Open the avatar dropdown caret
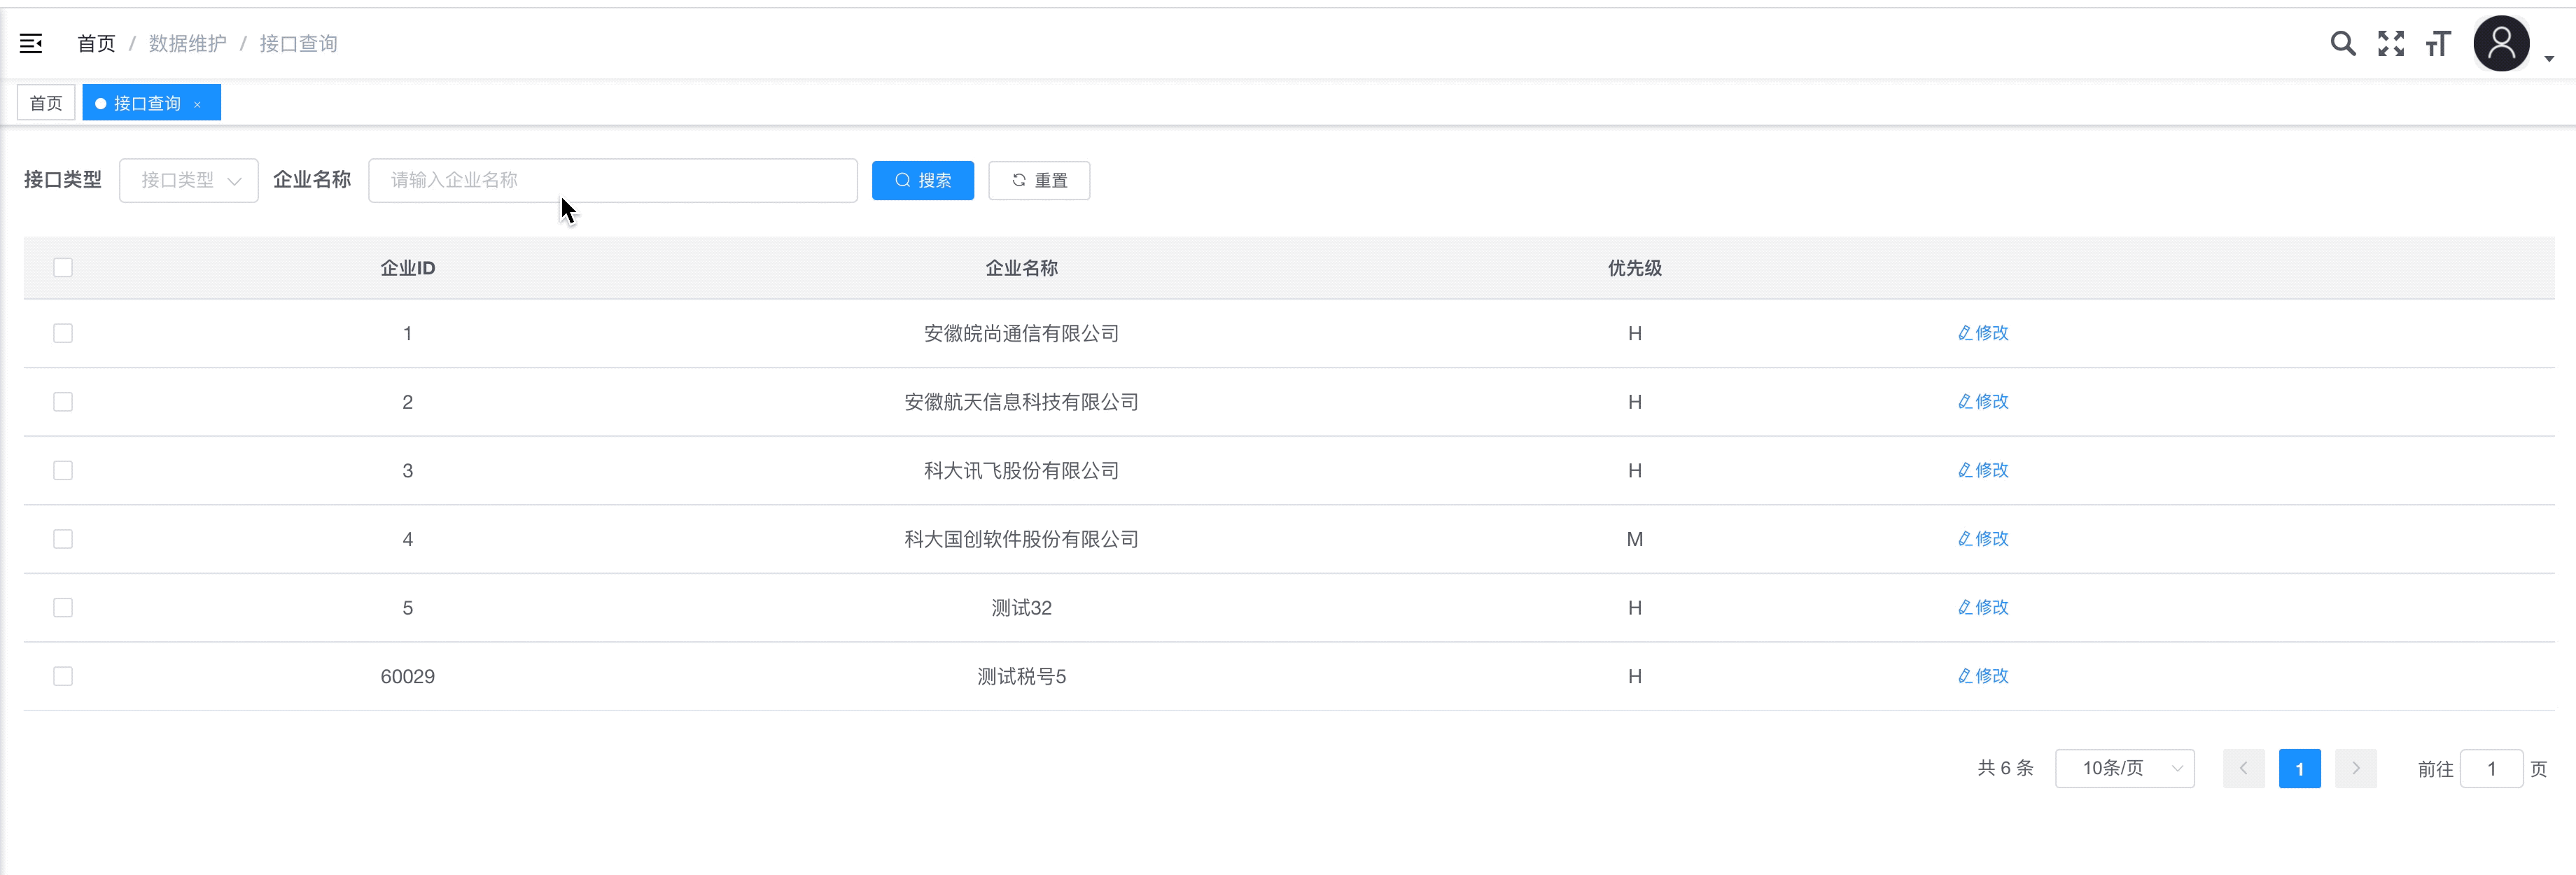Screen dimensions: 2576x875 tap(2549, 58)
